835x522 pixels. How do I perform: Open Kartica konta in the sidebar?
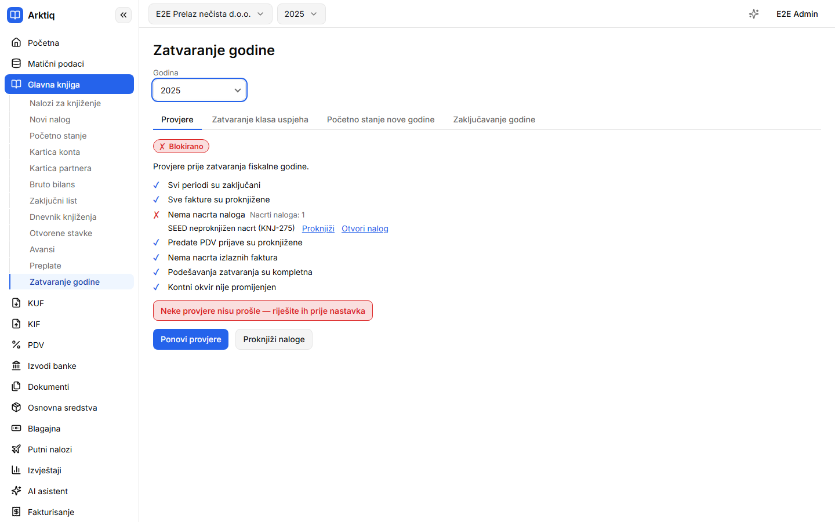(x=72, y=152)
